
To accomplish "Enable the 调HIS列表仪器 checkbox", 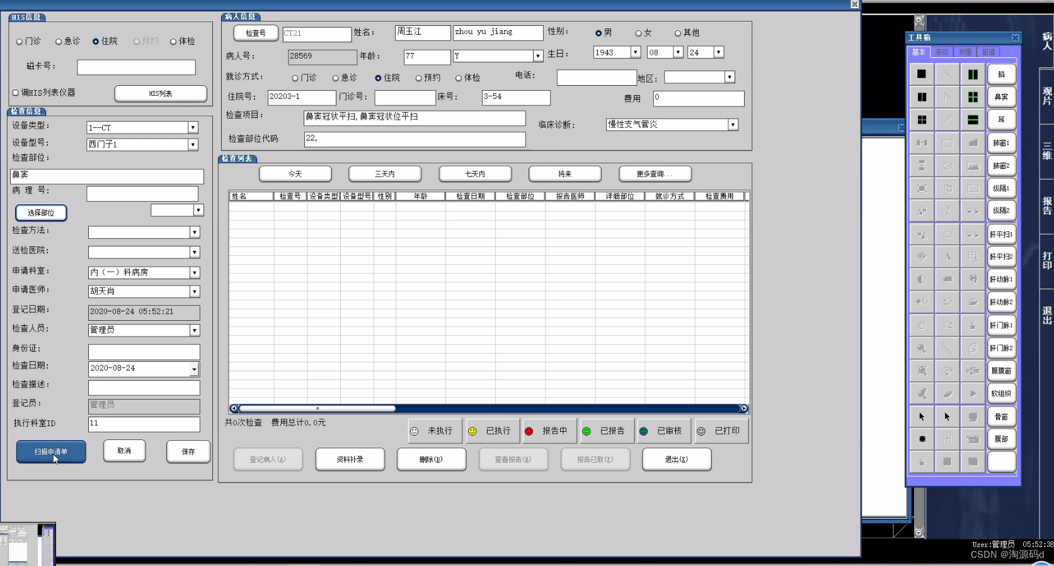I will pos(15,93).
